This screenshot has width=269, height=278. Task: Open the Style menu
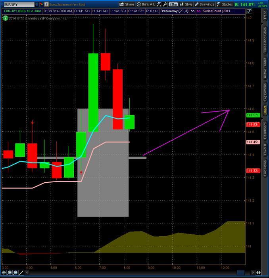point(186,4)
